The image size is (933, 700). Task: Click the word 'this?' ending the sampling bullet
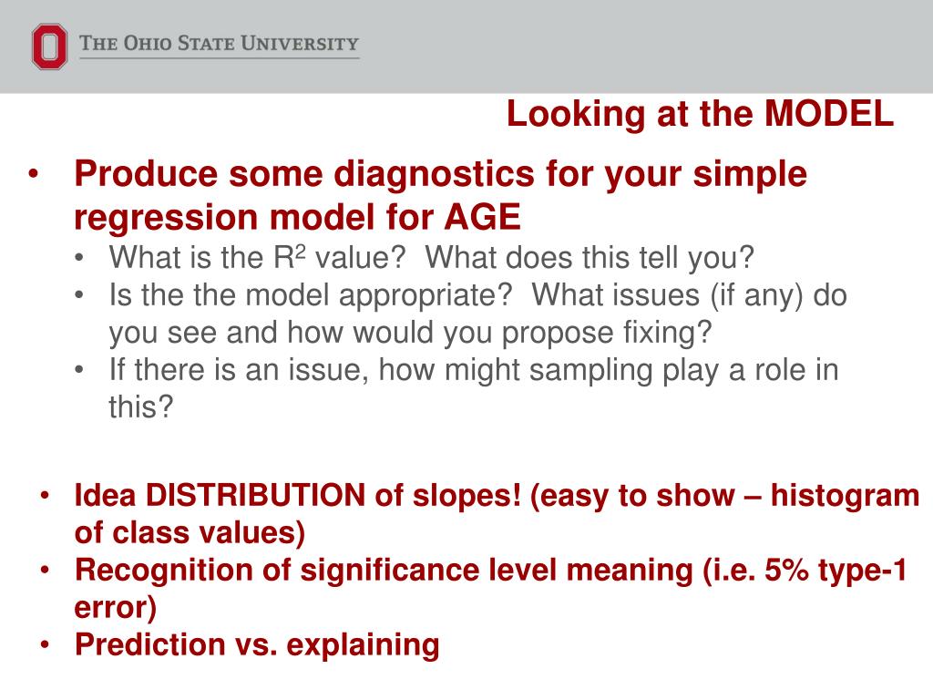tap(141, 407)
